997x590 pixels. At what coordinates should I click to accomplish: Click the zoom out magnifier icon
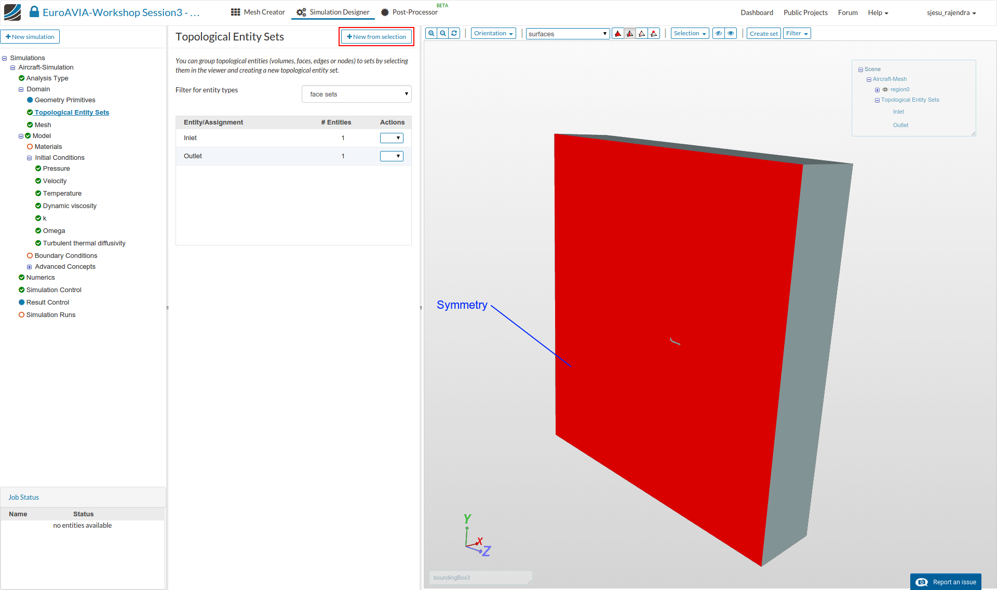click(x=443, y=33)
